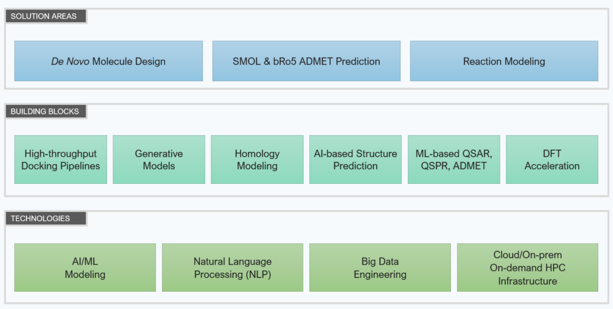This screenshot has width=613, height=309.
Task: Open the Homology Modeling block
Action: point(257,159)
